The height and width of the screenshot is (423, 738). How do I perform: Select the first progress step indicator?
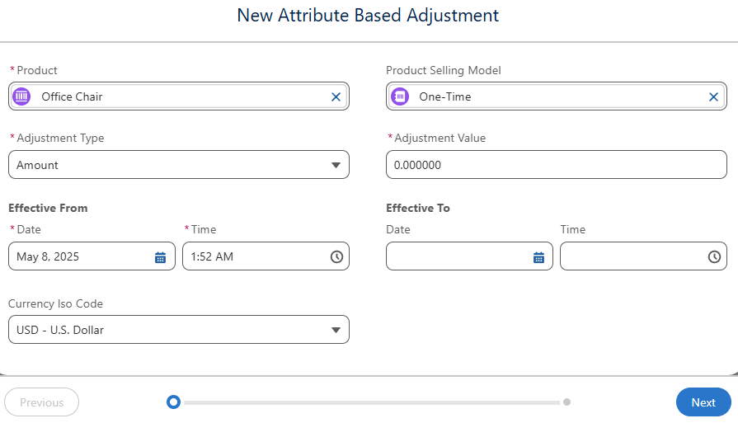174,402
